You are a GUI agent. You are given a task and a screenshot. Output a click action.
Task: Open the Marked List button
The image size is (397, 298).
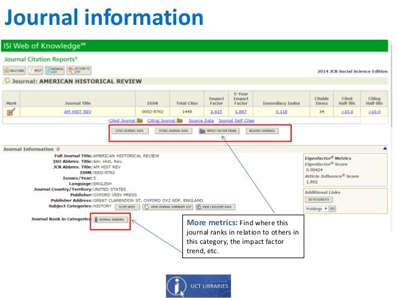click(55, 70)
